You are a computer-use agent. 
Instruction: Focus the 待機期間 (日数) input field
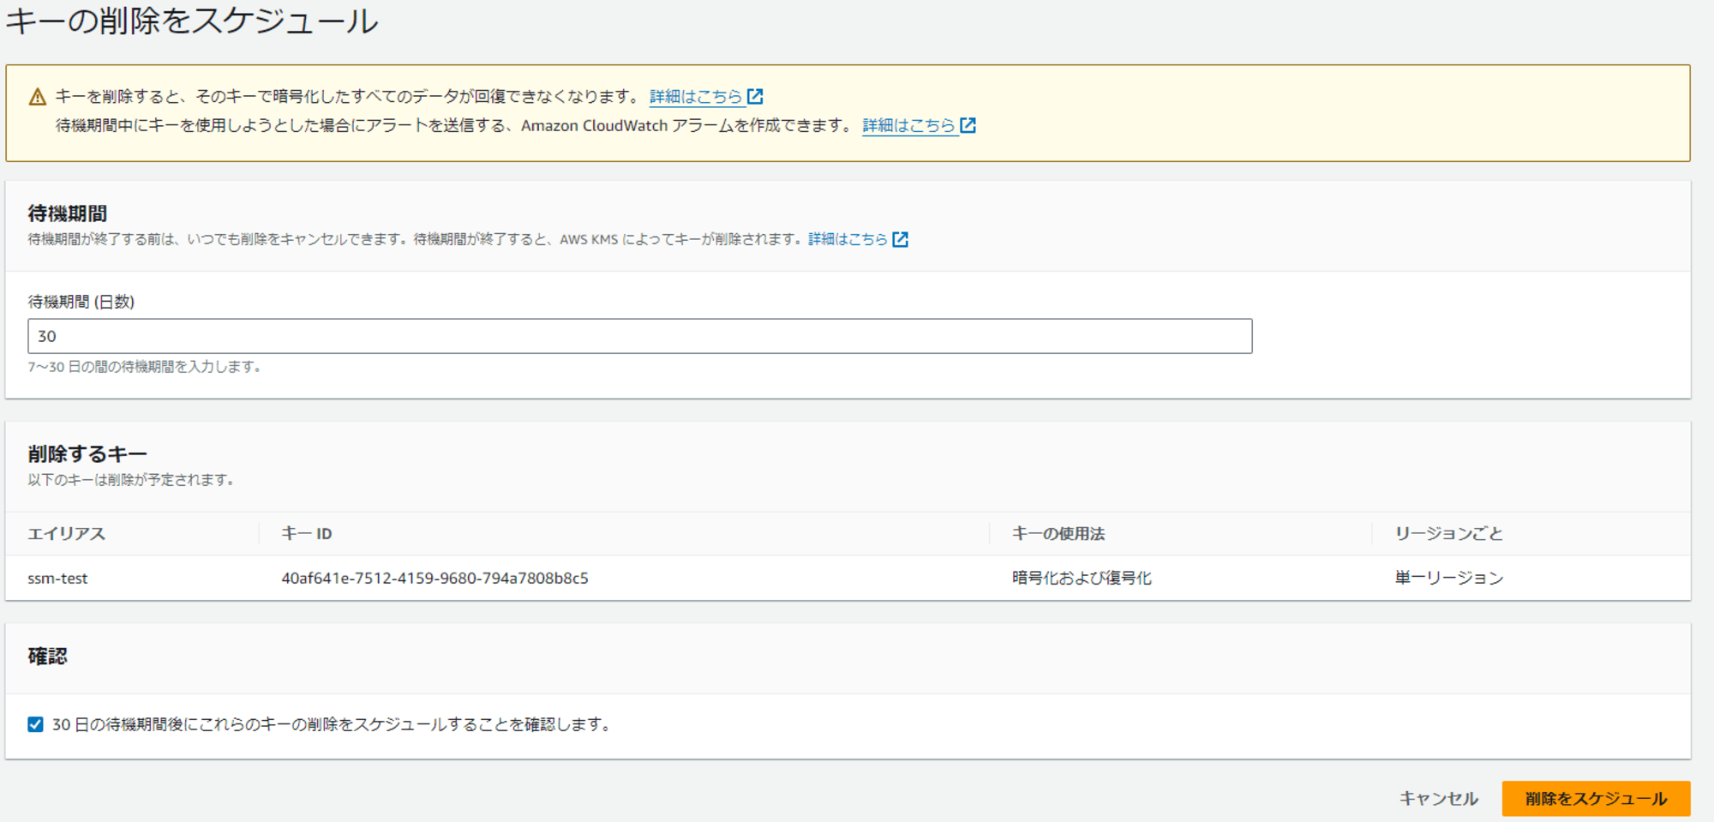click(640, 336)
